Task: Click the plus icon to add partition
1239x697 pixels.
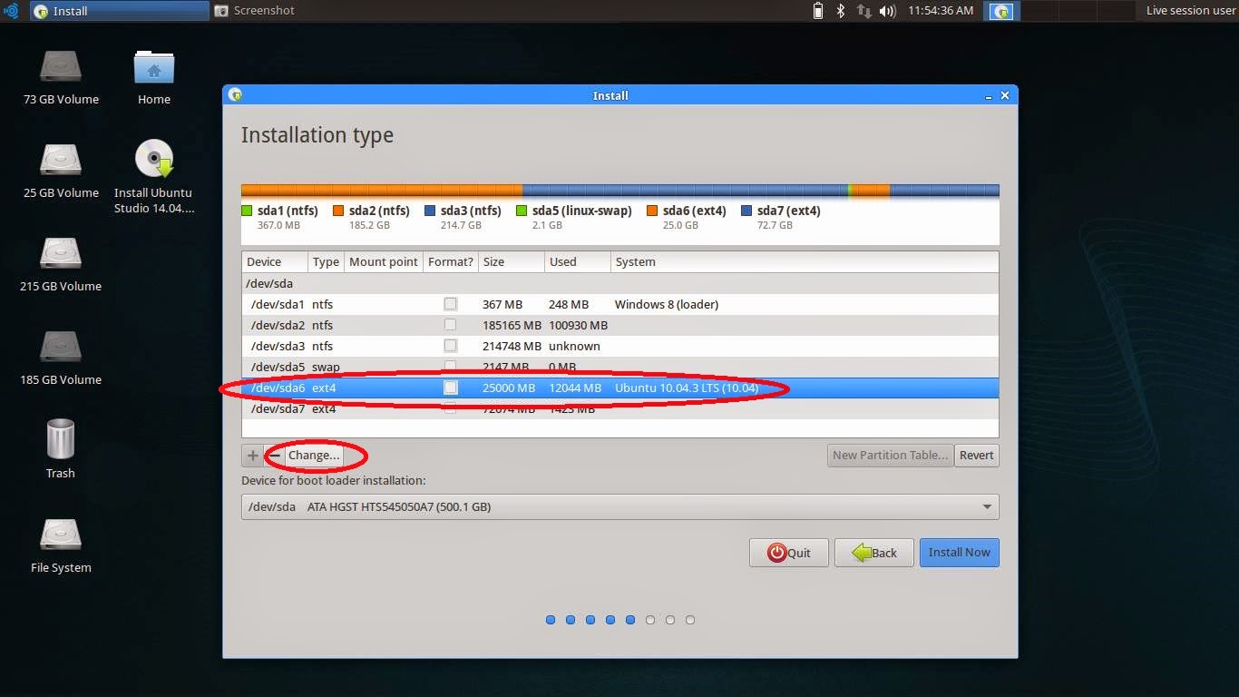Action: (x=252, y=456)
